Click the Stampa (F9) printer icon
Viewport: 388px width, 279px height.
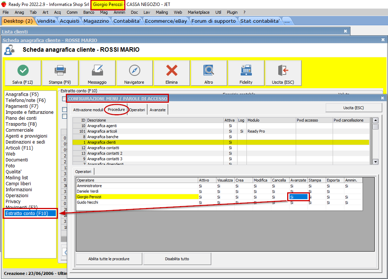(x=60, y=70)
